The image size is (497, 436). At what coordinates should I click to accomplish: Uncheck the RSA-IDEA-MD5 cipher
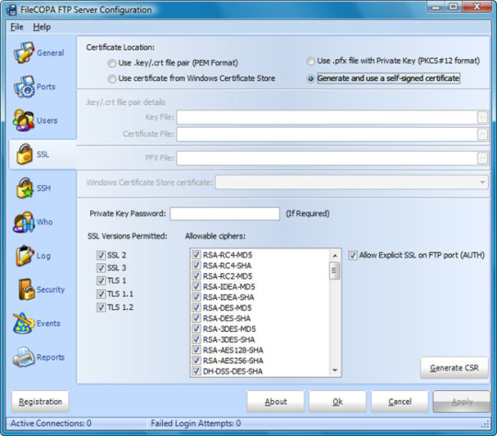[196, 286]
